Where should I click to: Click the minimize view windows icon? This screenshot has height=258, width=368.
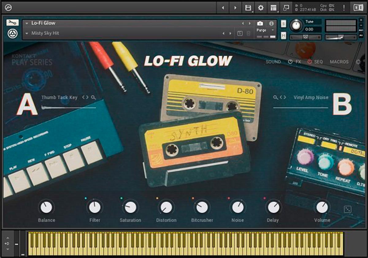286,8
